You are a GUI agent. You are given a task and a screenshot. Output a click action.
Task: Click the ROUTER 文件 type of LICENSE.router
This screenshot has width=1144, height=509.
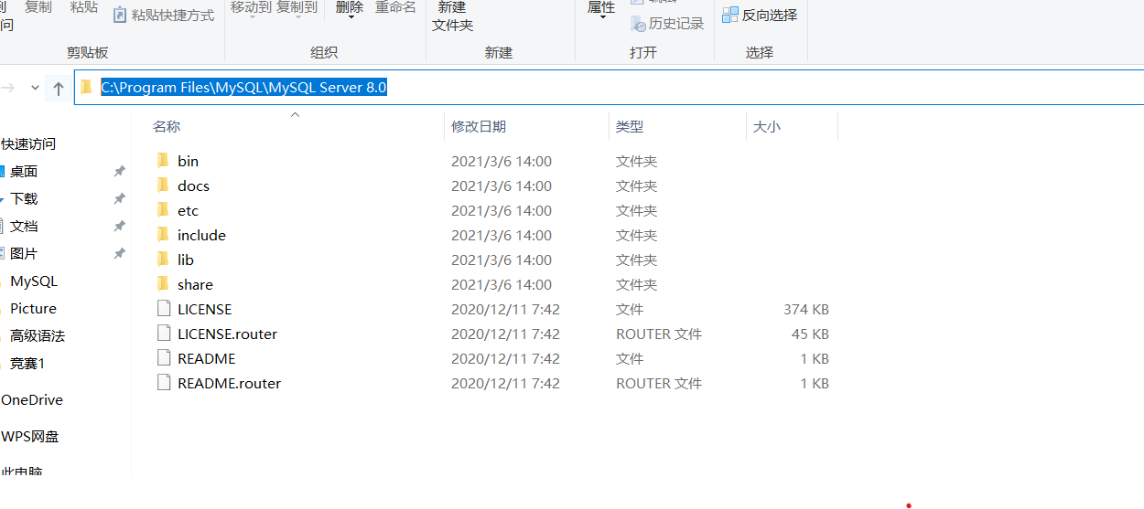pos(659,334)
